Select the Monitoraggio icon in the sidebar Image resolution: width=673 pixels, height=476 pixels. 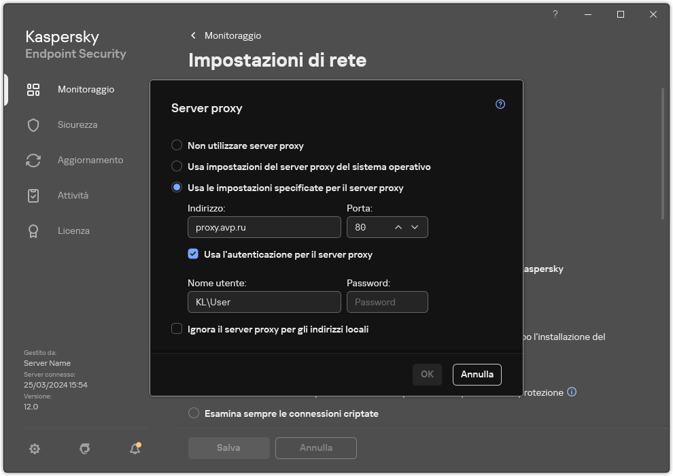click(33, 89)
